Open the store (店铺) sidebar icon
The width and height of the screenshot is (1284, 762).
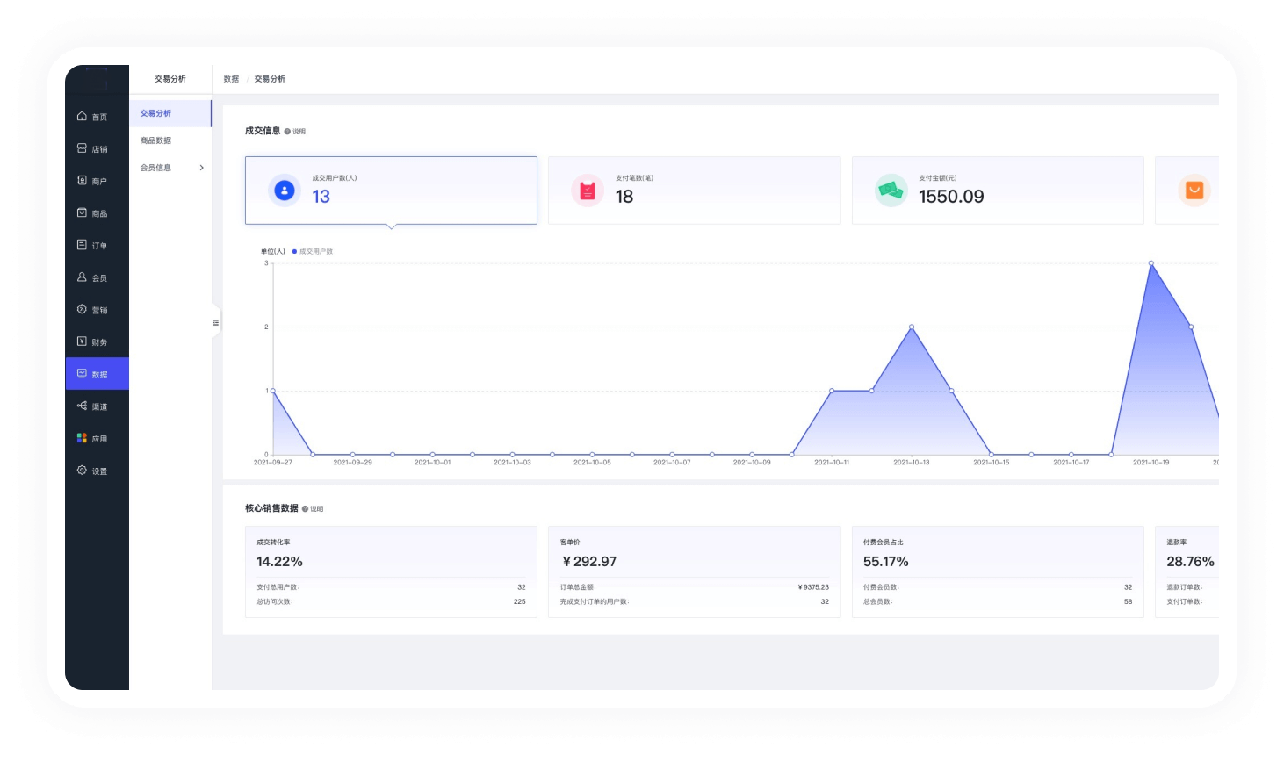[x=82, y=148]
